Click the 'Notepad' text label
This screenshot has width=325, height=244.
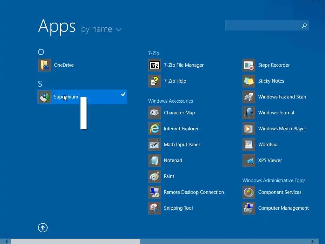173,160
